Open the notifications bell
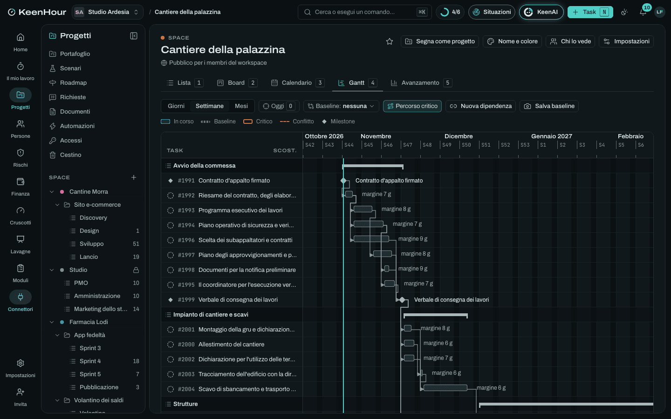The width and height of the screenshot is (671, 419). coord(643,12)
